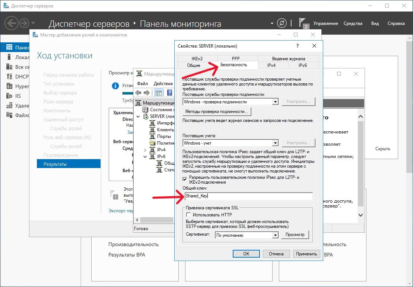Open the Поставщик учета dropdown

(x=275, y=143)
